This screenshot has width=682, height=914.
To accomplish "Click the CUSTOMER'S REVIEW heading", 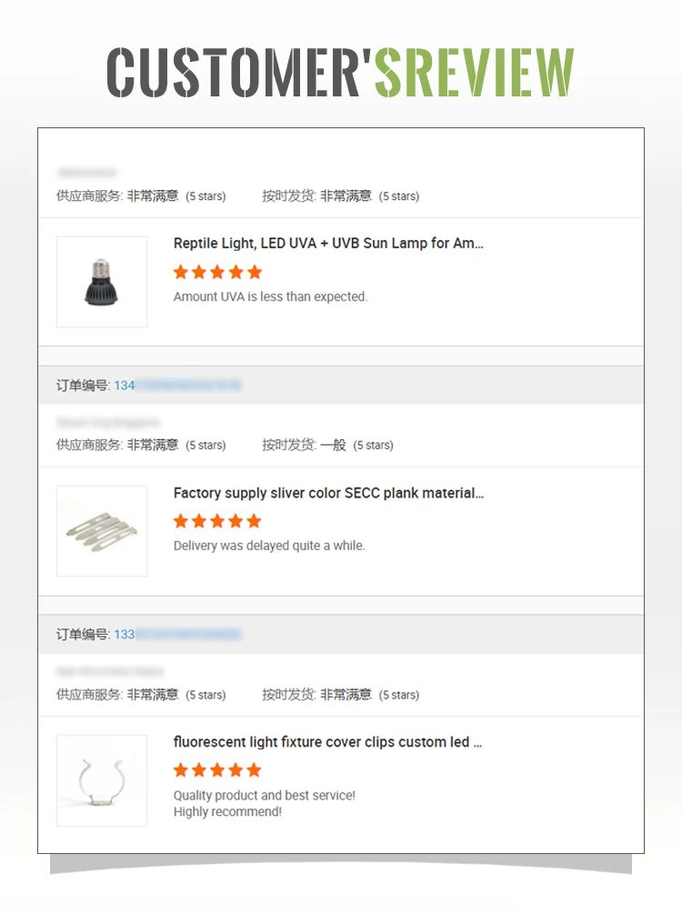I will coord(341,72).
